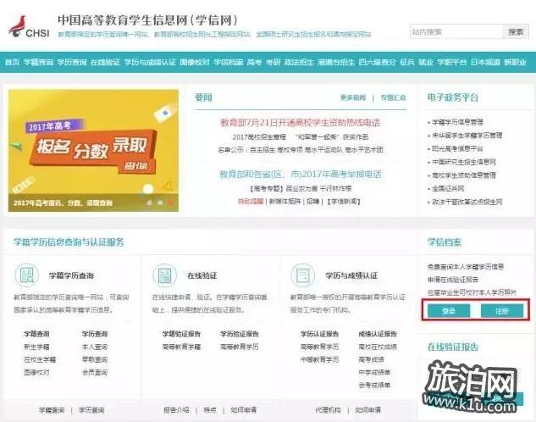Screen dimensions: 536x422
Task: Click the red 特别提醒 link
Action: pos(251,202)
